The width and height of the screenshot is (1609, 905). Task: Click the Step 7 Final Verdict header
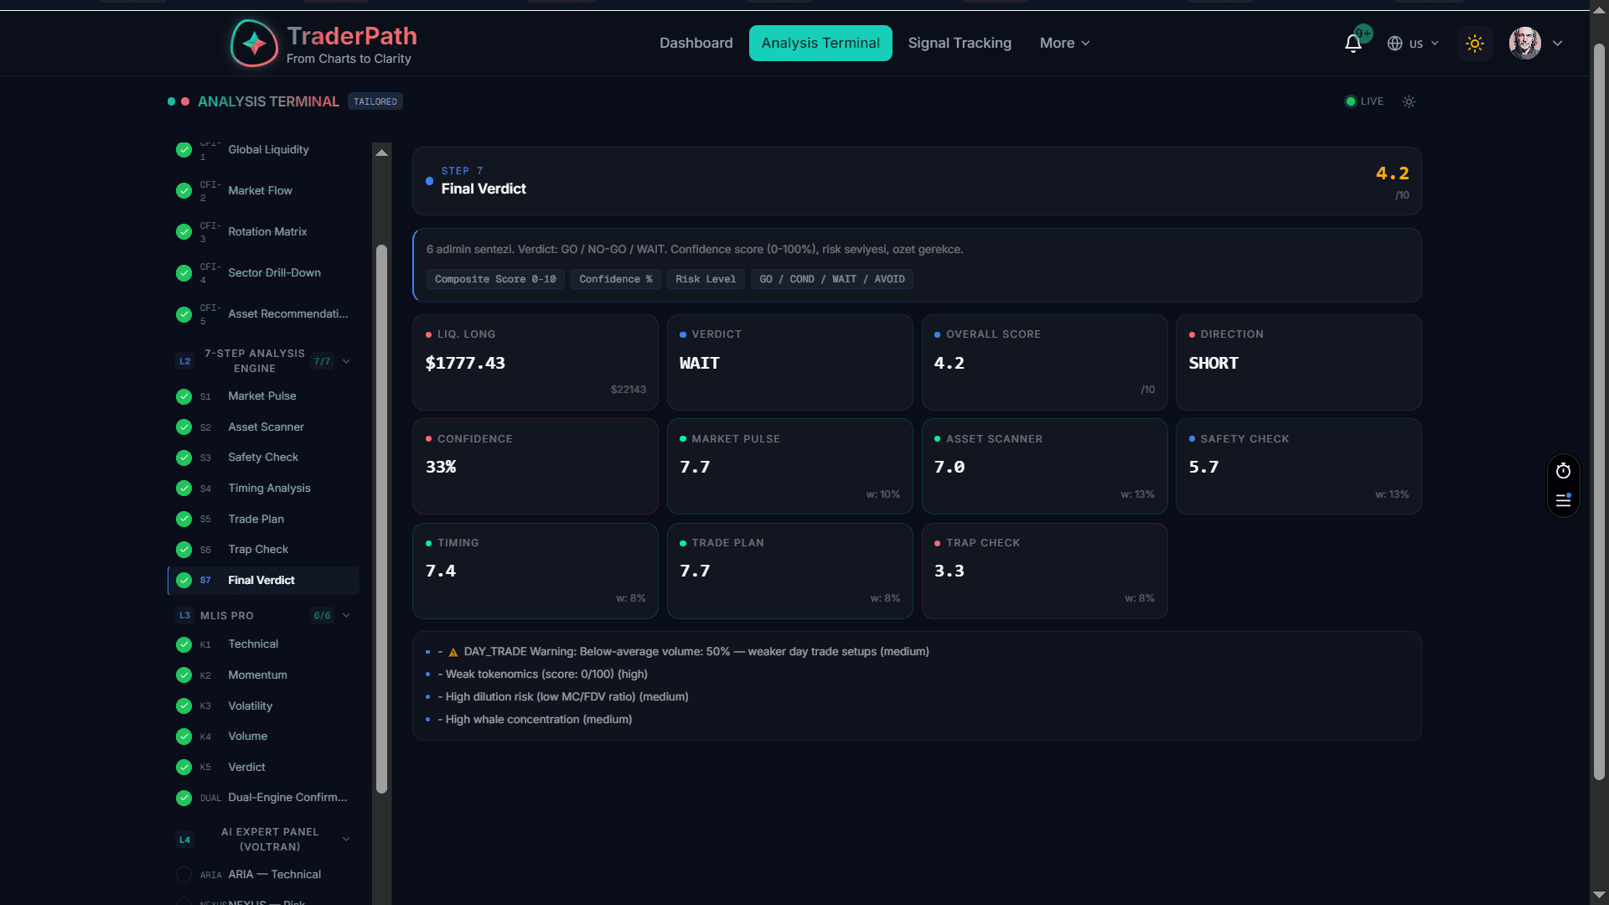point(917,181)
